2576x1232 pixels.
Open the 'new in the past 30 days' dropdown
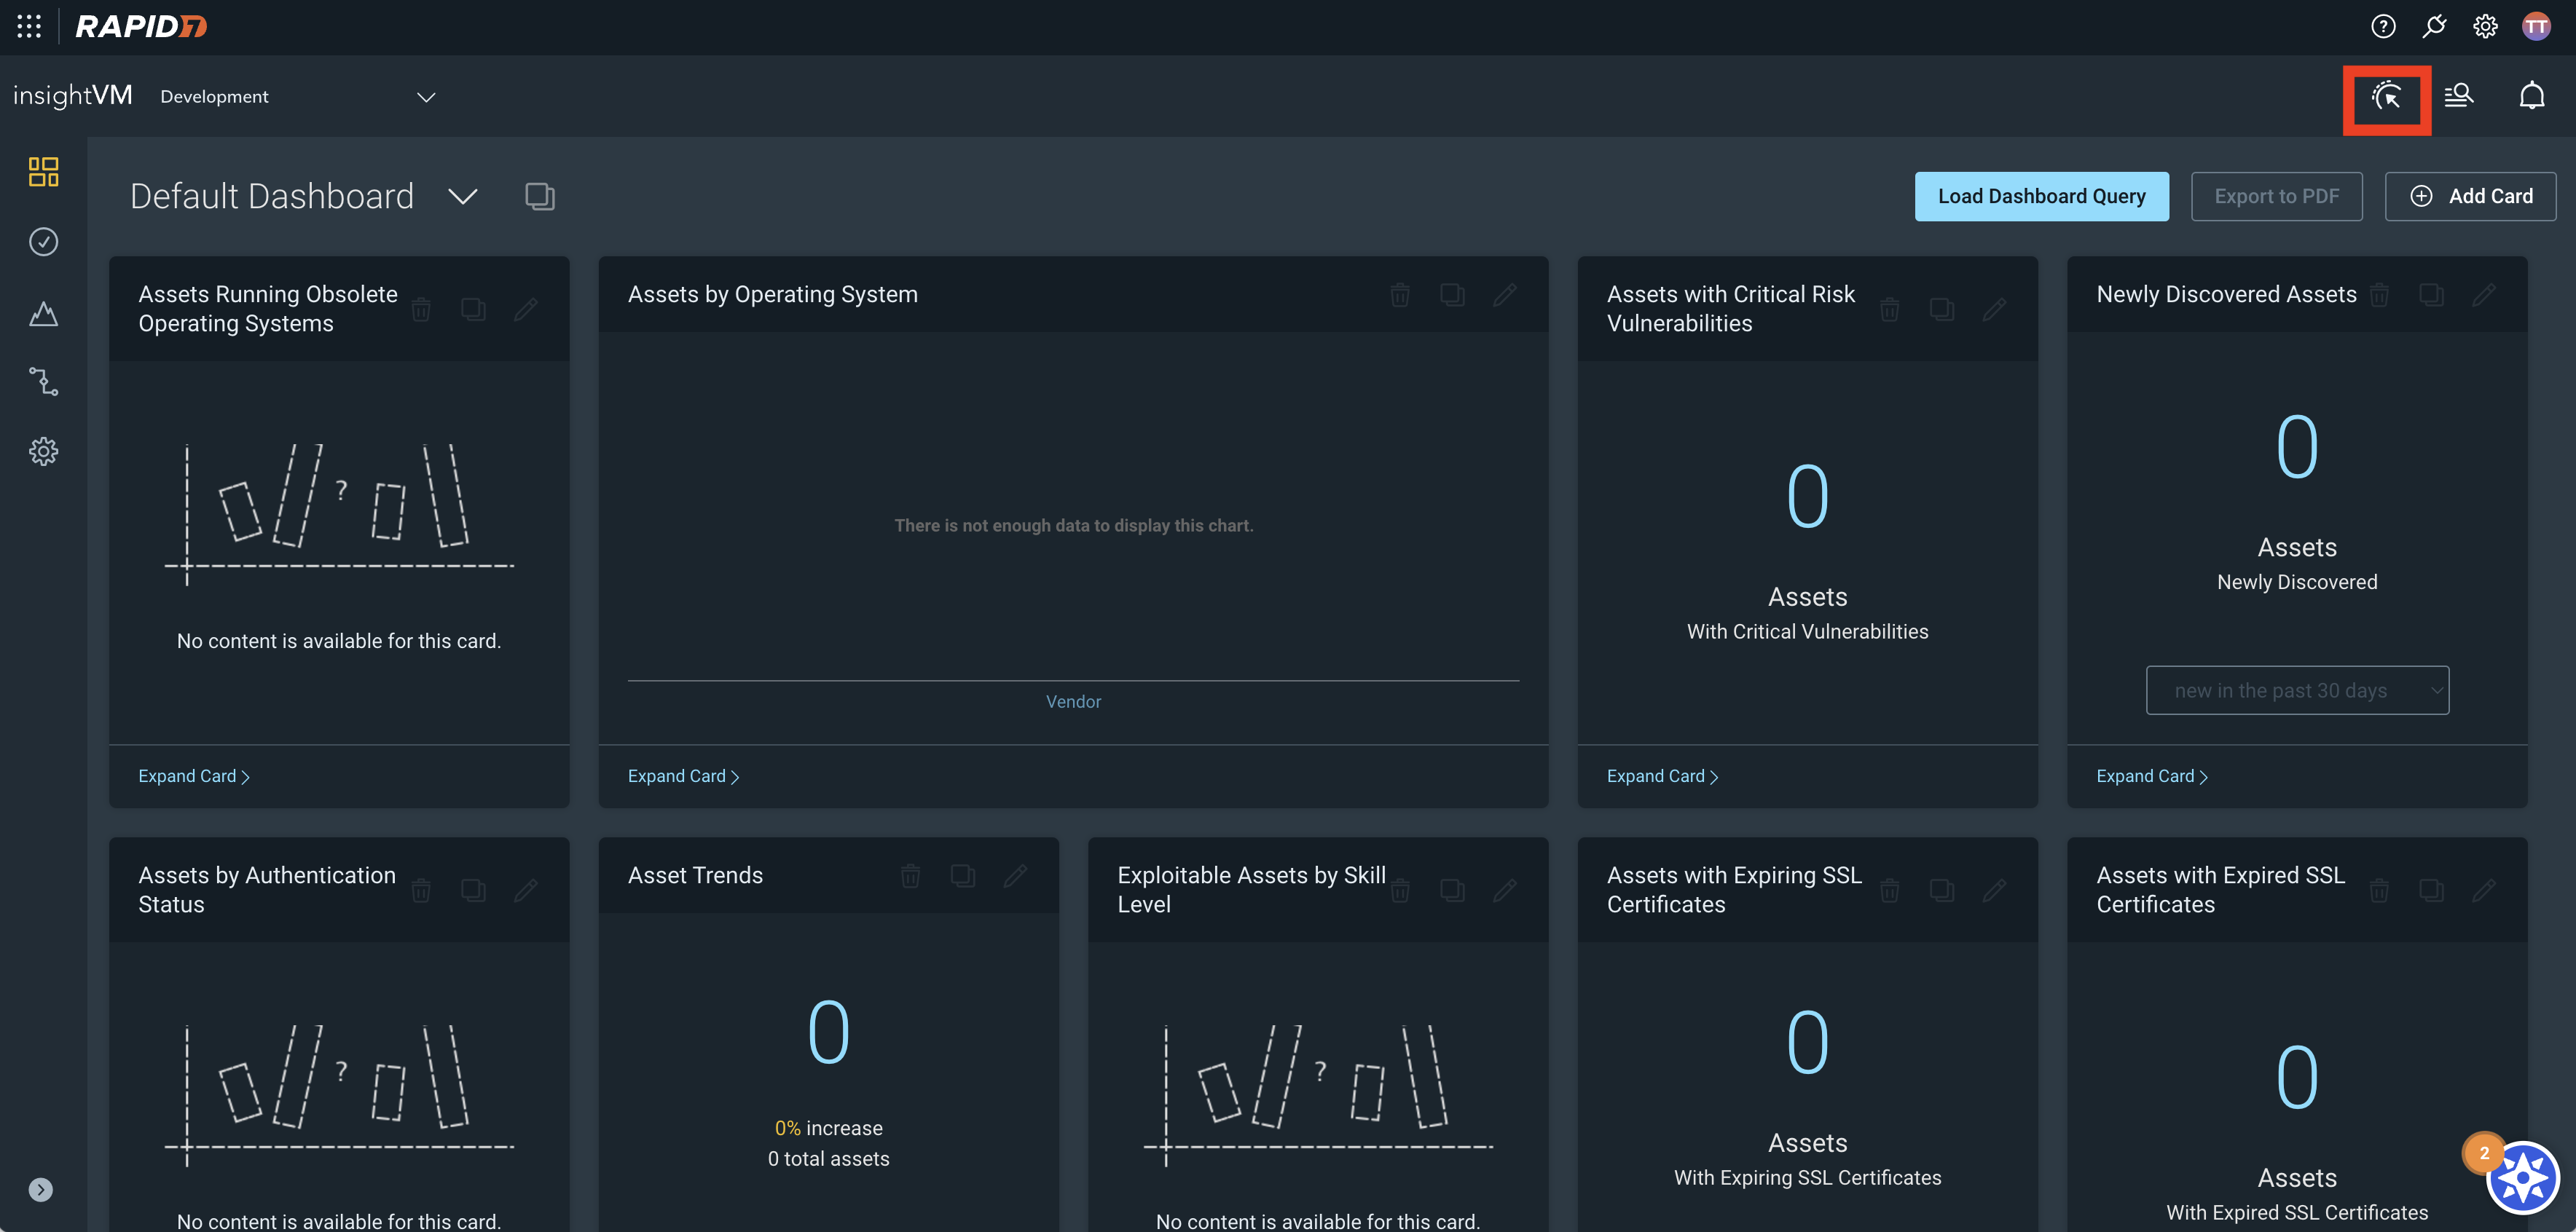click(x=2297, y=690)
